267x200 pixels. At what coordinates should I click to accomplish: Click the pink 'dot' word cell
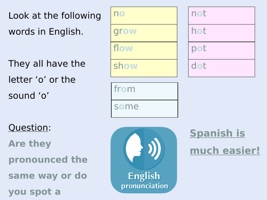coord(222,68)
